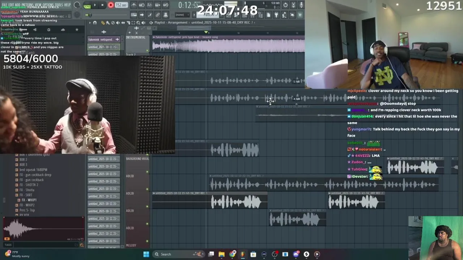Image resolution: width=463 pixels, height=260 pixels.
Task: Click the play icon on sample preview
Action: pos(7,239)
